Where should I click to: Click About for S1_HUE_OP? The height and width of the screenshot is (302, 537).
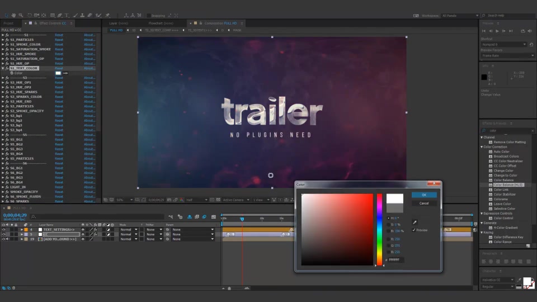[89, 63]
